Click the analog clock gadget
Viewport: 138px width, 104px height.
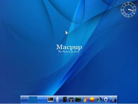tap(128, 10)
